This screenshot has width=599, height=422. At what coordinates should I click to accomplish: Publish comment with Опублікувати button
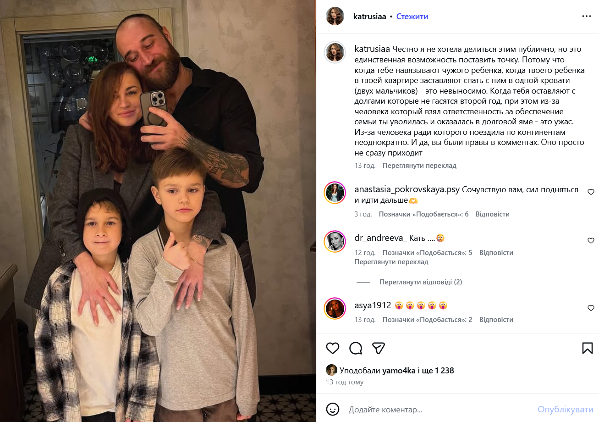coord(566,409)
